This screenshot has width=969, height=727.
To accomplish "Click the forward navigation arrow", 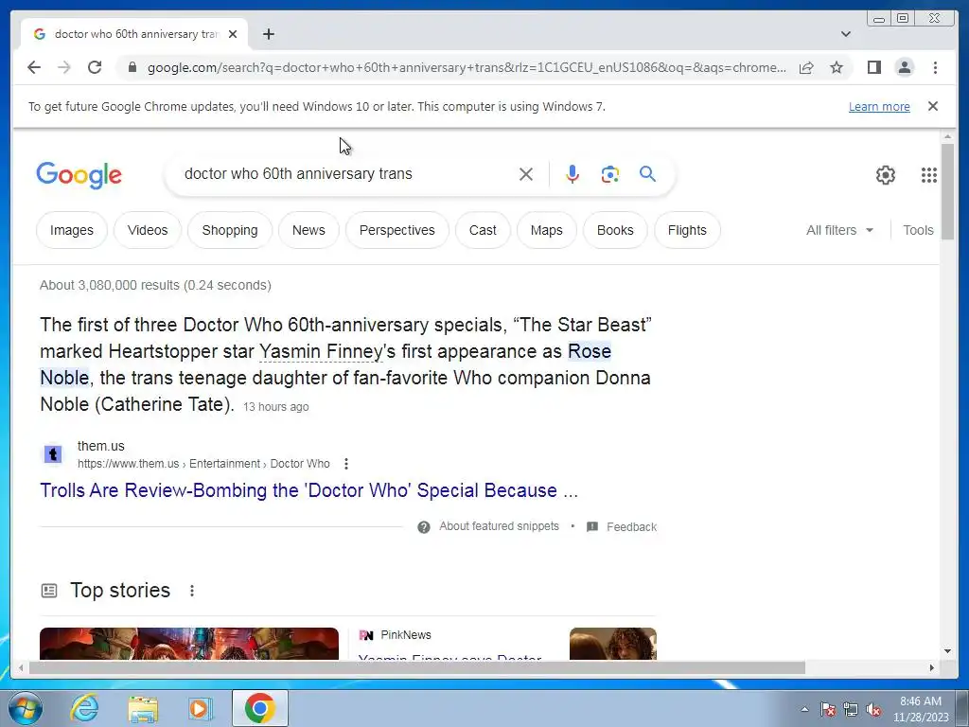I will 64,67.
